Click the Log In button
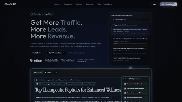Viewport: 182px width, 102px height. 154,4
